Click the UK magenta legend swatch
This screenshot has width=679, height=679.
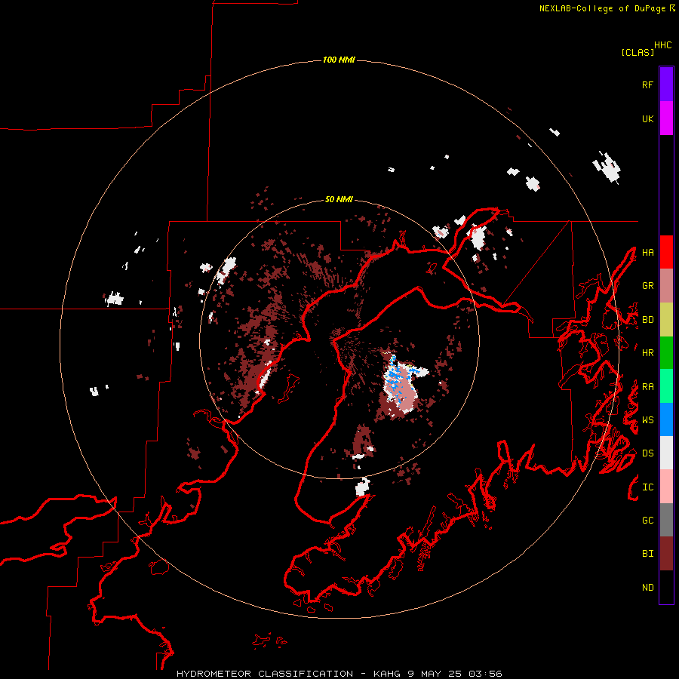click(x=666, y=118)
